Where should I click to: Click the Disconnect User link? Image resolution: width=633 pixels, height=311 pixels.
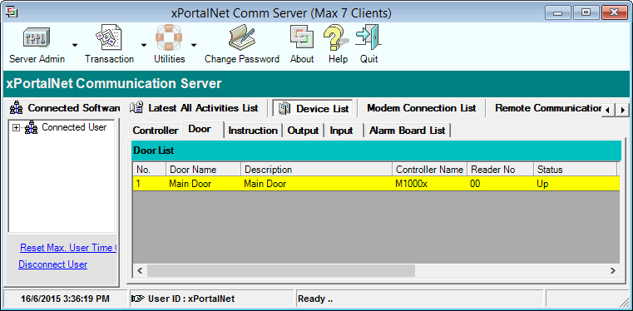(x=53, y=264)
